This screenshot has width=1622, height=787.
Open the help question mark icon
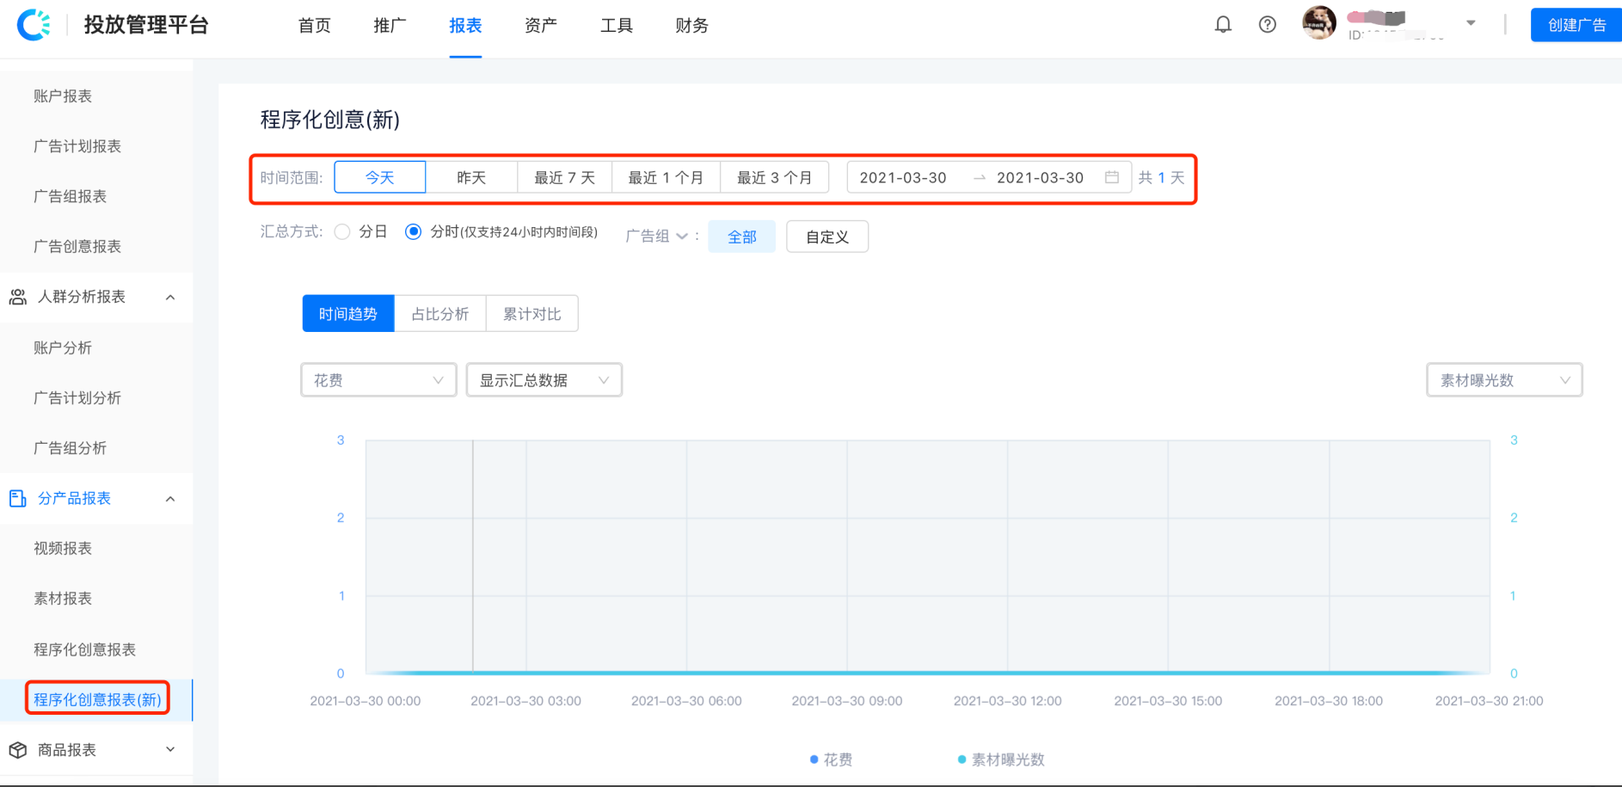click(x=1267, y=24)
